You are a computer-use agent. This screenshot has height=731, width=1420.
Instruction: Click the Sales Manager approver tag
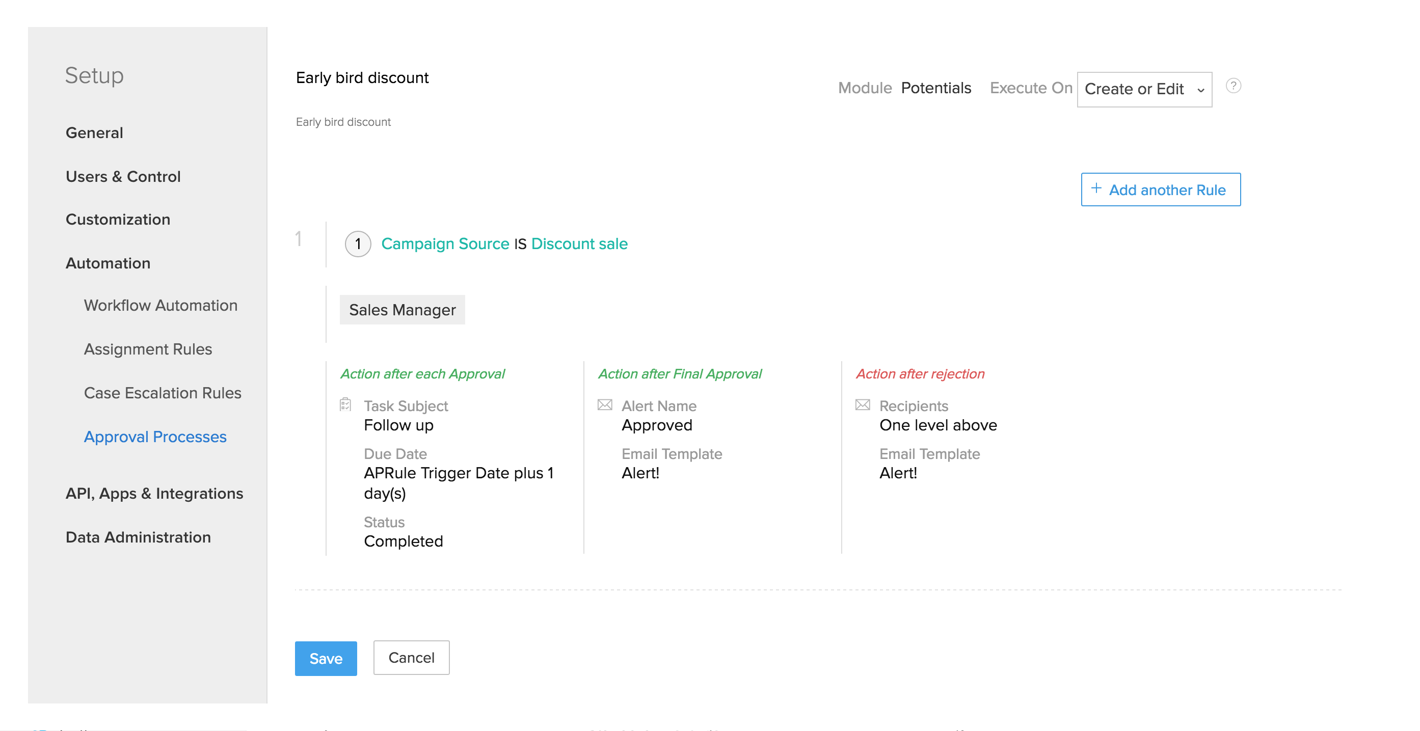(x=402, y=310)
